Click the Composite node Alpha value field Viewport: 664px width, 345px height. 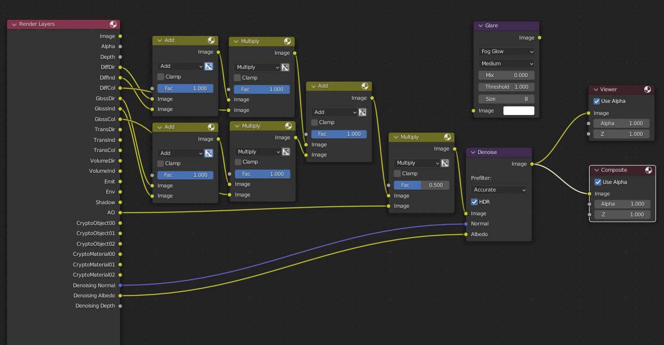(622, 204)
